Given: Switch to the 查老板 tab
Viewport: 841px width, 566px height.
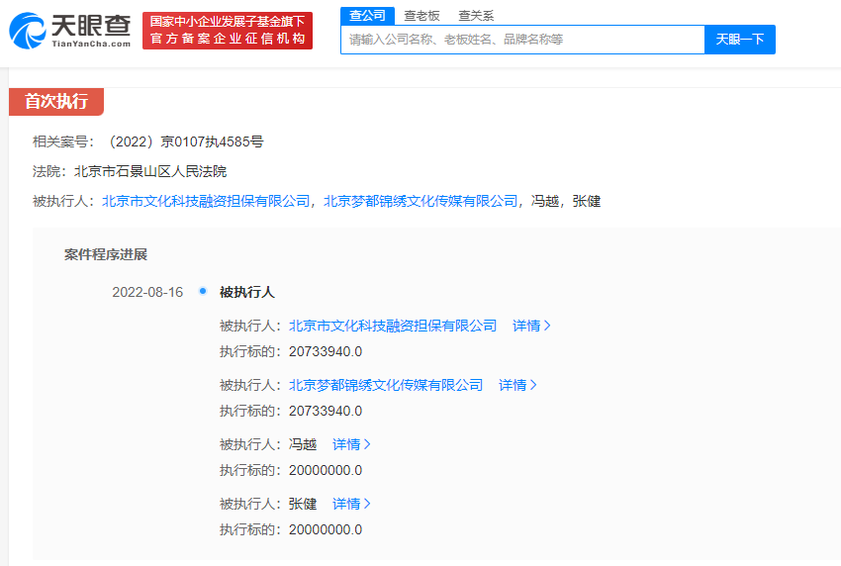Looking at the screenshot, I should pyautogui.click(x=421, y=16).
